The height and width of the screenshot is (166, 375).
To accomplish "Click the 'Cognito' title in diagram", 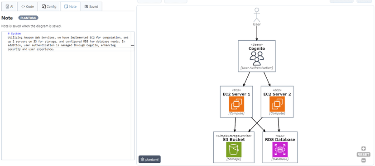I will click(x=257, y=48).
